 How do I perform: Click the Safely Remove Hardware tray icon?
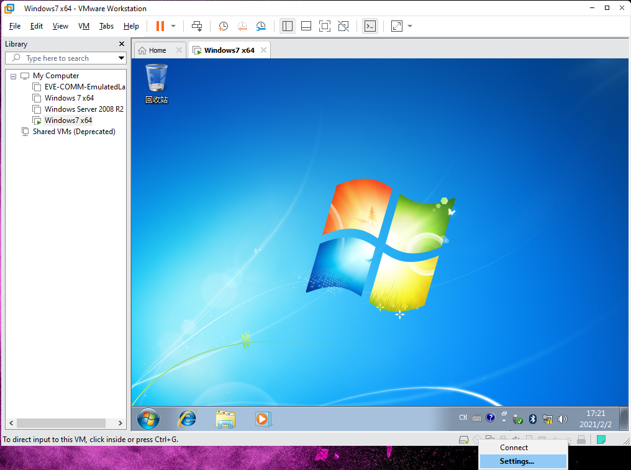tap(518, 419)
